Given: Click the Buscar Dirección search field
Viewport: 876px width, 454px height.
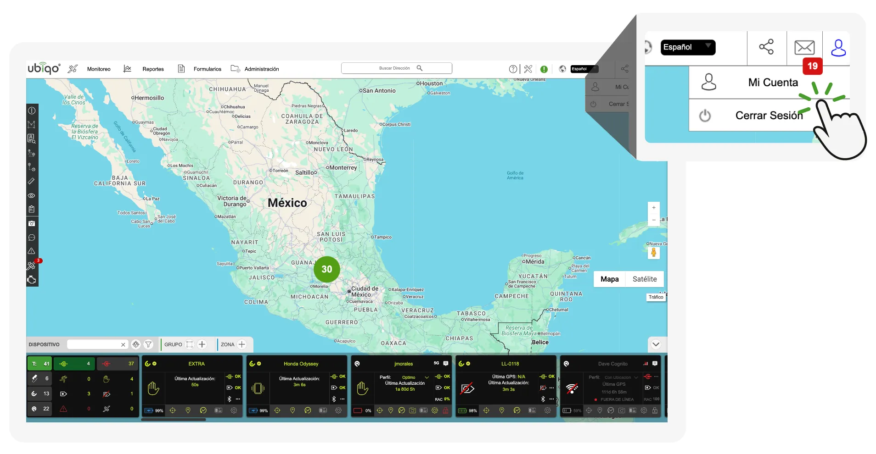Looking at the screenshot, I should click(397, 68).
